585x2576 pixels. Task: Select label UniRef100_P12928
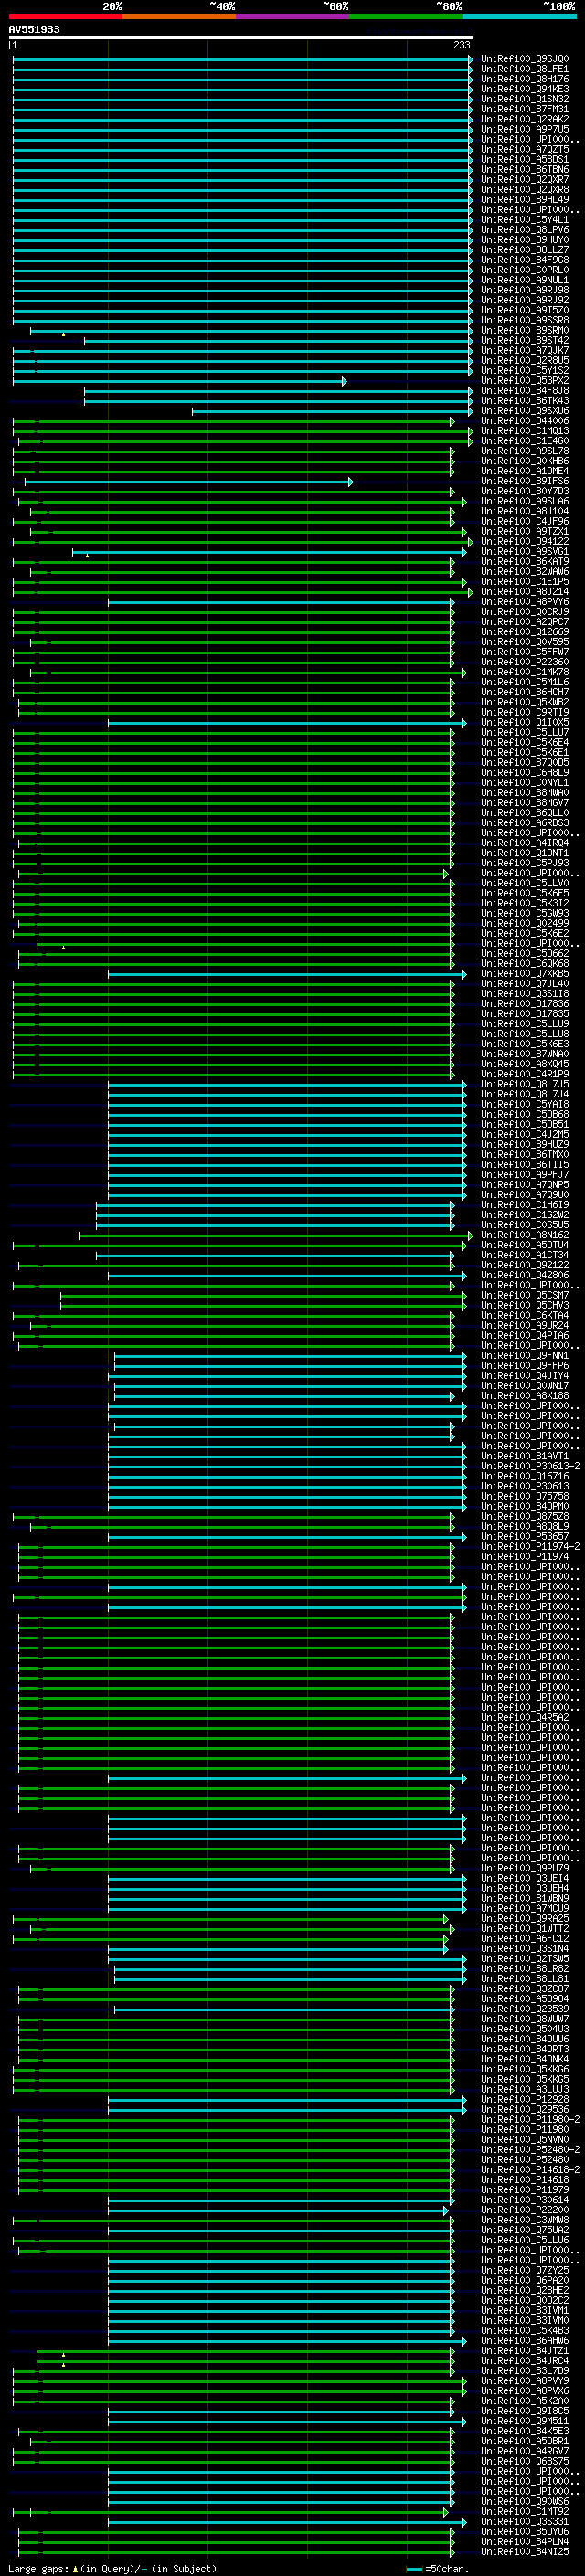[x=525, y=2100]
